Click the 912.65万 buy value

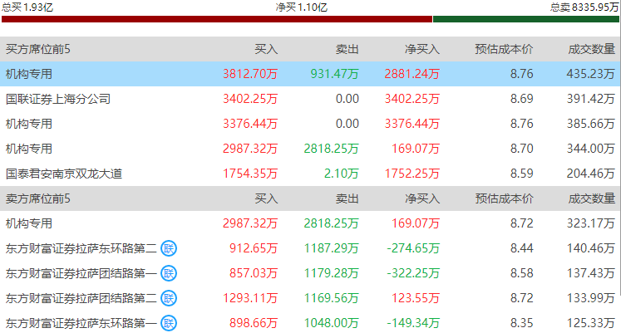254,248
